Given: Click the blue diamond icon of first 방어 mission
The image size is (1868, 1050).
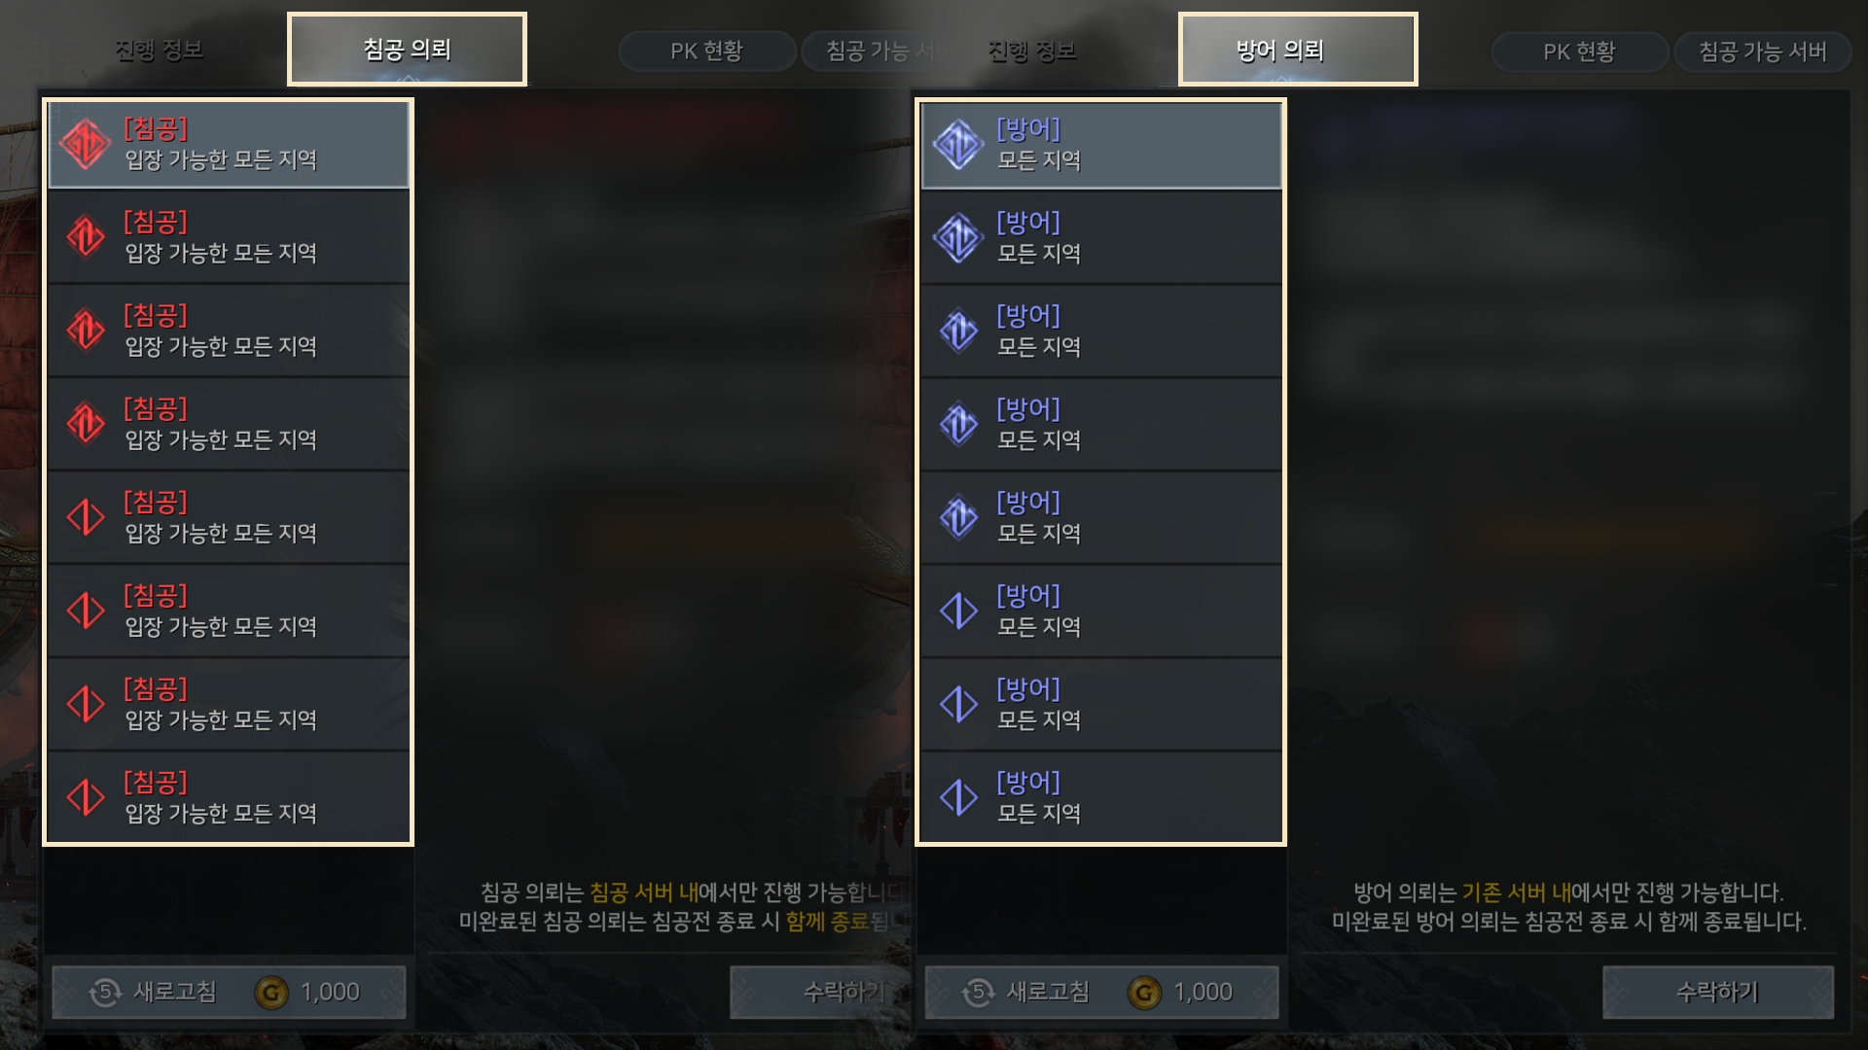Looking at the screenshot, I should point(958,144).
